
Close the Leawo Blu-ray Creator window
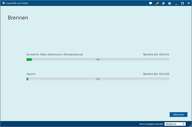(188, 3)
